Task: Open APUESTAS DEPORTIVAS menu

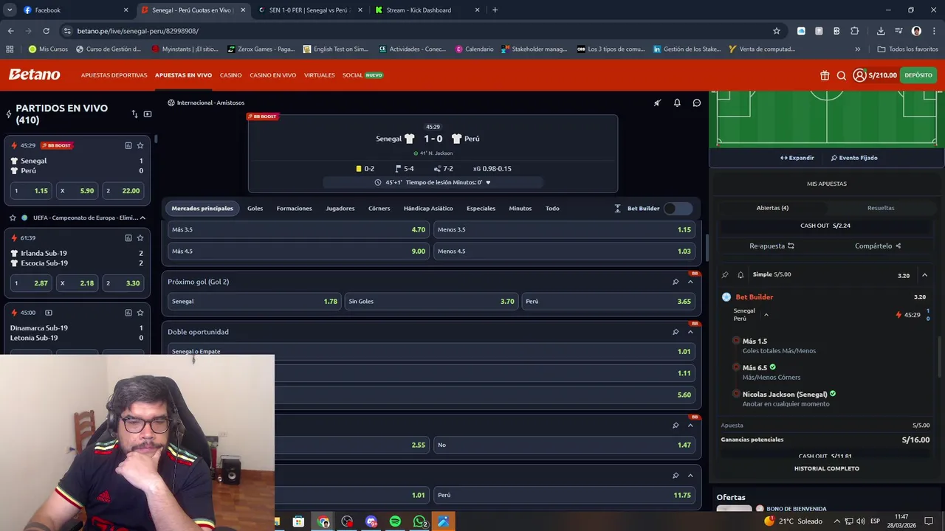Action: 114,75
